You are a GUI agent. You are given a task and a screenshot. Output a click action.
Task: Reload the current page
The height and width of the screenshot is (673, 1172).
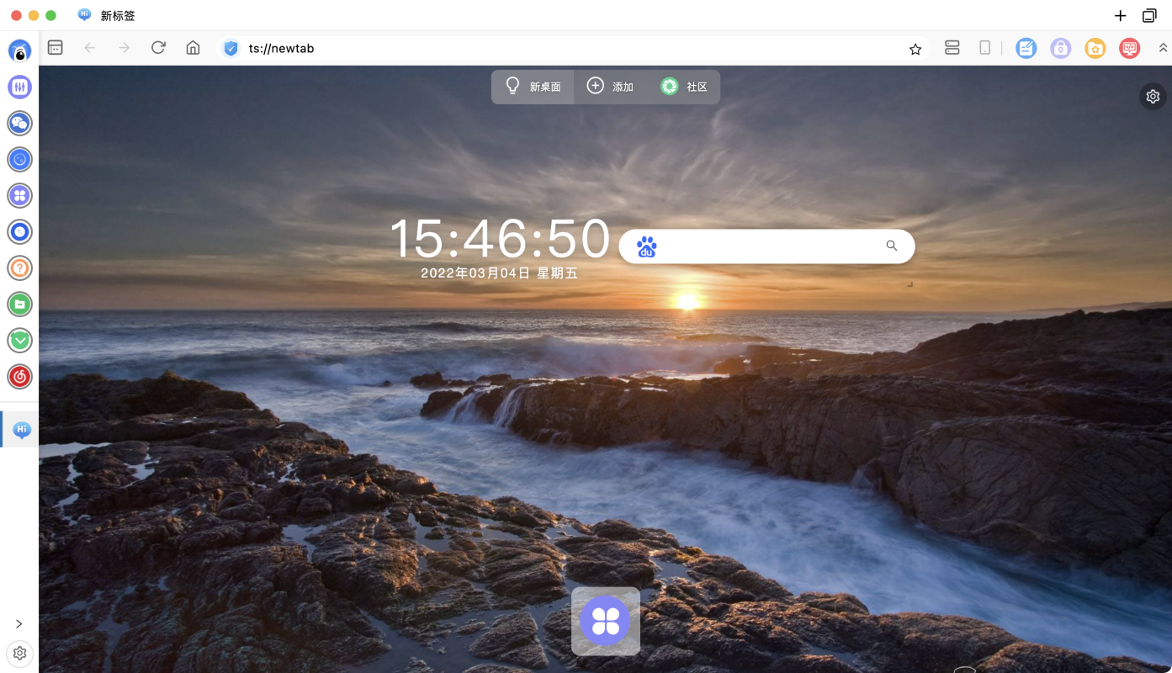[x=158, y=48]
